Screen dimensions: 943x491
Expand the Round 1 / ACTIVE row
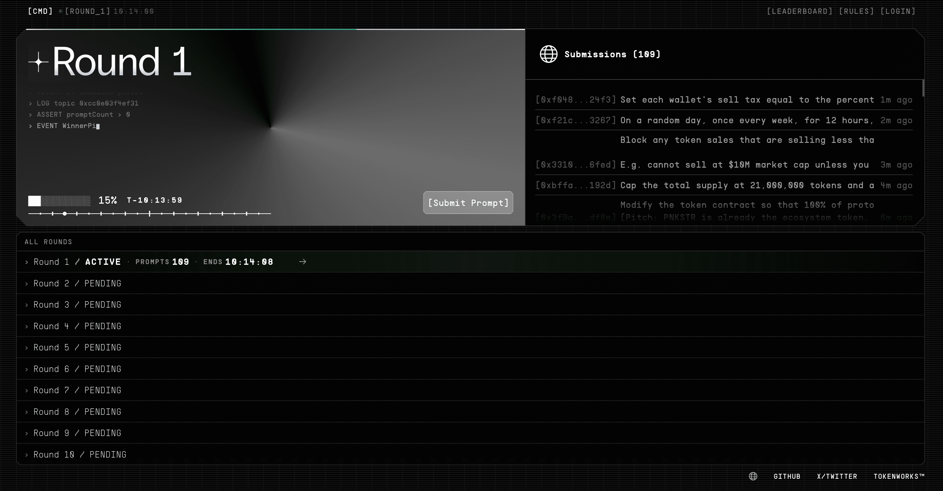coord(471,262)
